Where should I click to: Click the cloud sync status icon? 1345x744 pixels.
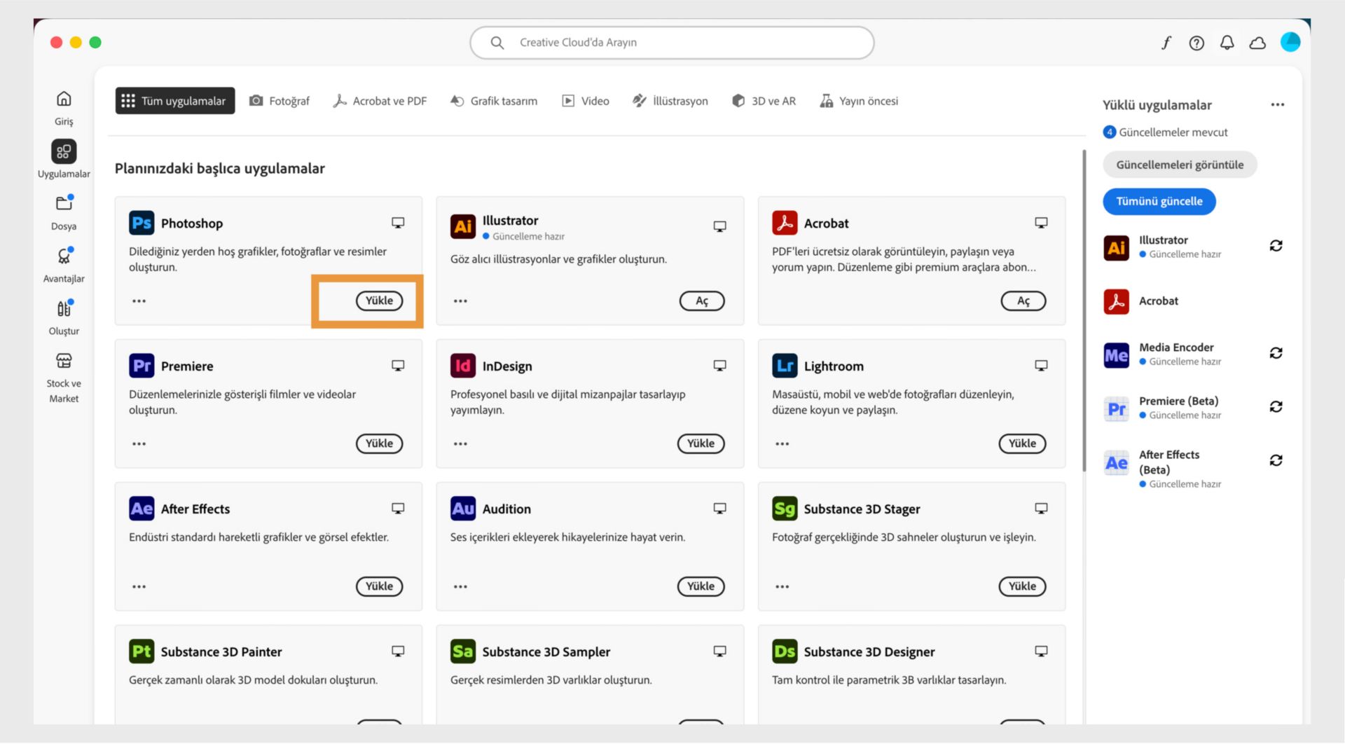coord(1258,43)
